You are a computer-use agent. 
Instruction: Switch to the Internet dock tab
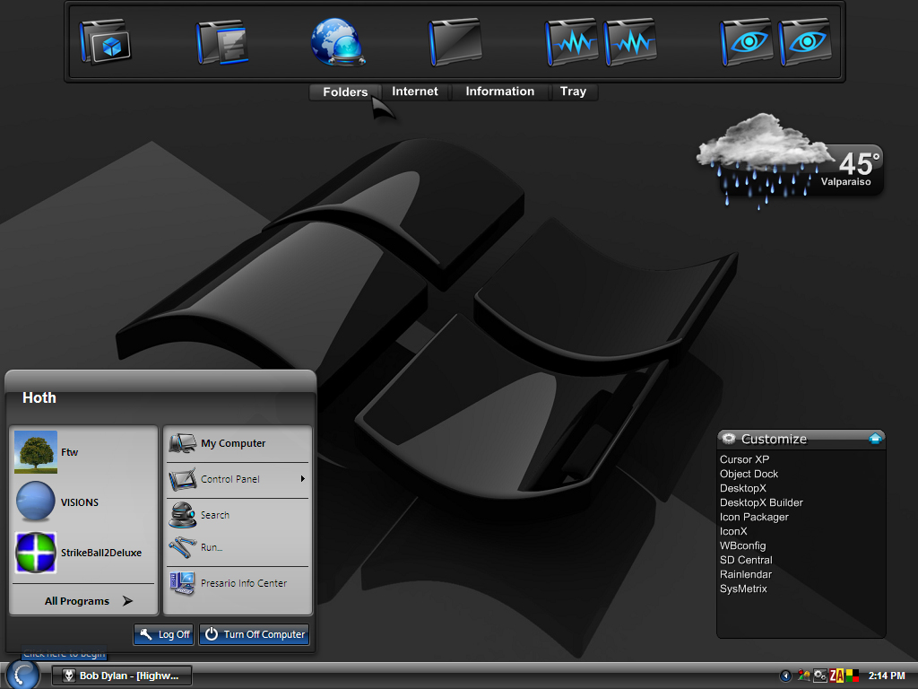click(415, 92)
